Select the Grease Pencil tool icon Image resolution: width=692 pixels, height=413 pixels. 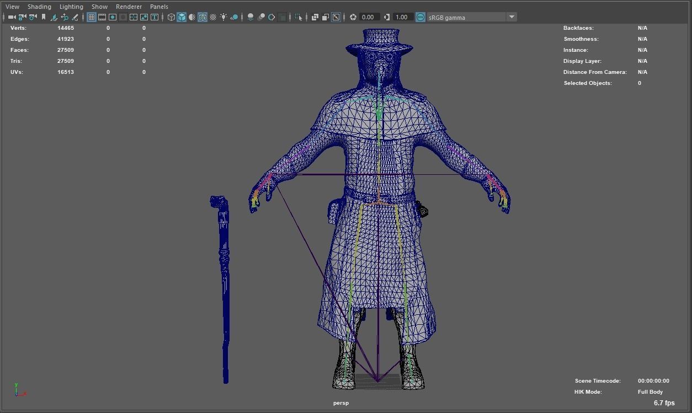click(x=75, y=17)
